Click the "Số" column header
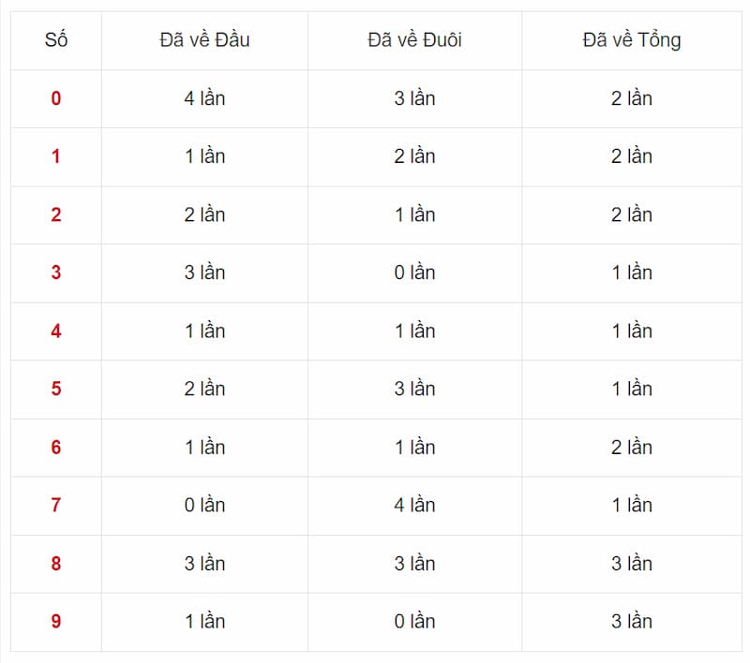The width and height of the screenshot is (750, 663). 56,40
